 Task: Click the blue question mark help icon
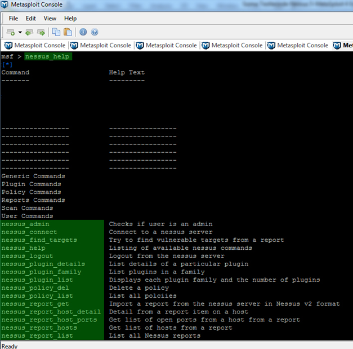click(95, 32)
